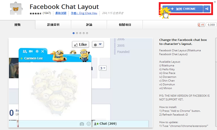
Task: Click the 'i) Rilakkuma' layout entry
Action: point(167,66)
